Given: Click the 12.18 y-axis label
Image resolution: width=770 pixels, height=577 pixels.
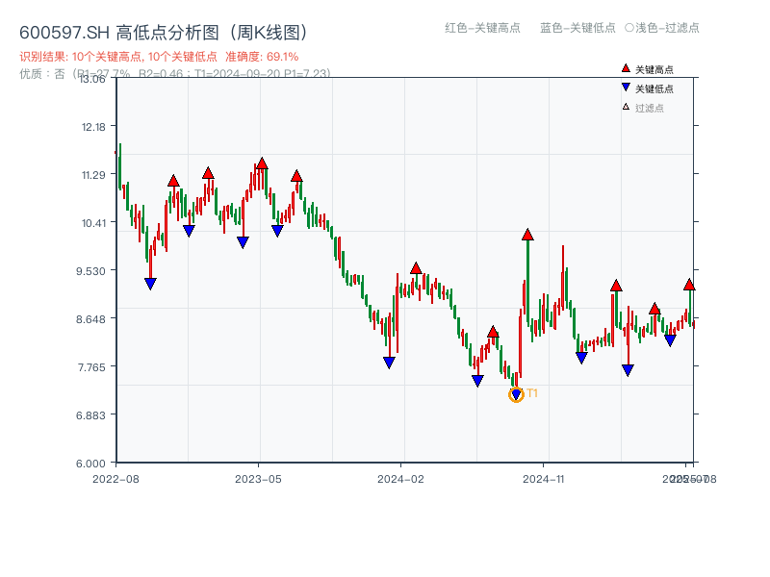Looking at the screenshot, I should click(93, 127).
